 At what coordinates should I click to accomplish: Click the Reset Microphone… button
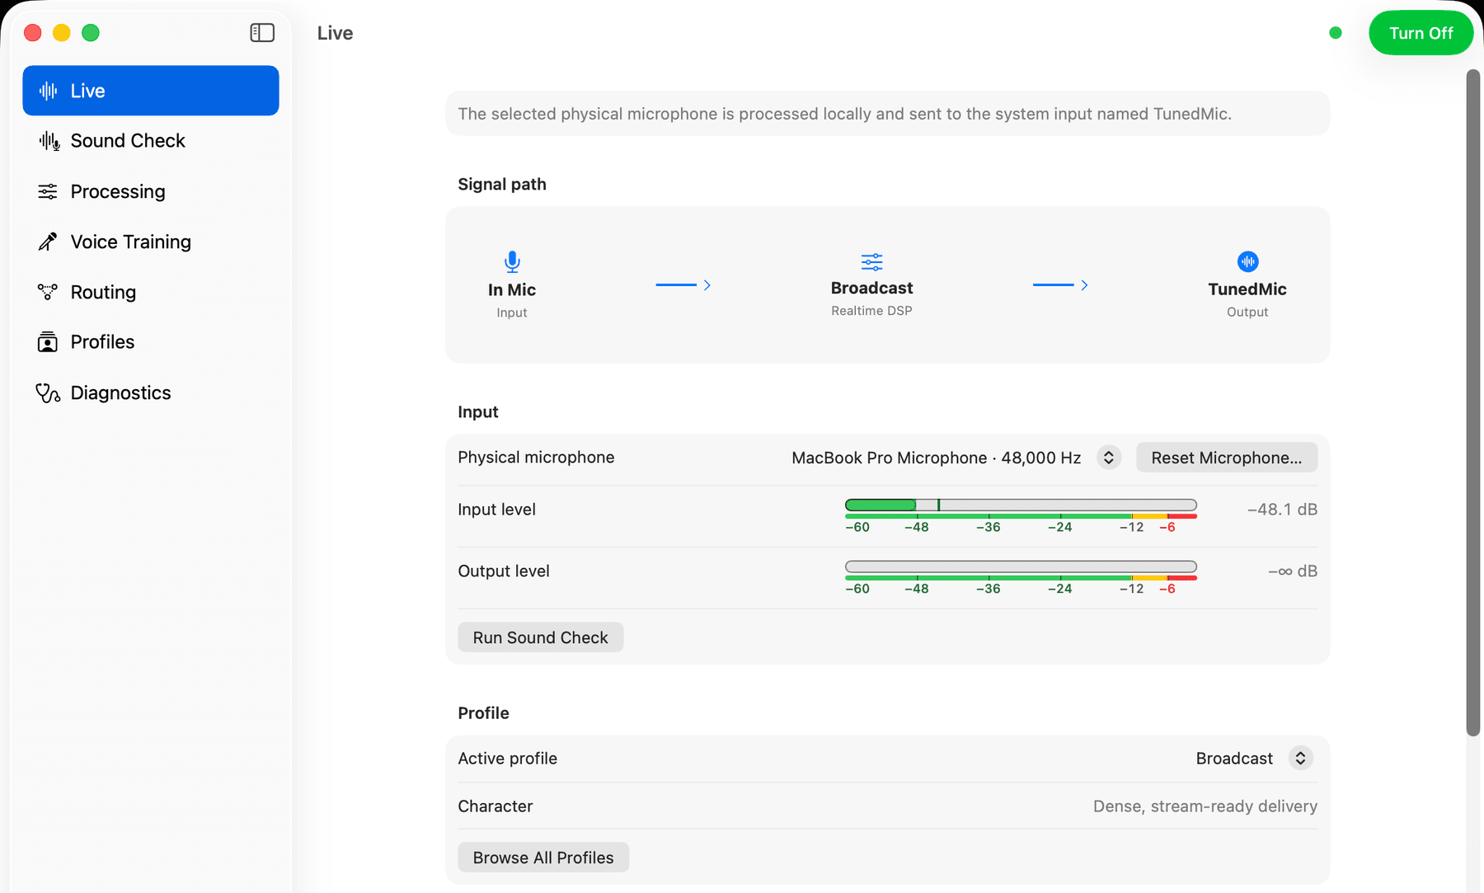1226,458
